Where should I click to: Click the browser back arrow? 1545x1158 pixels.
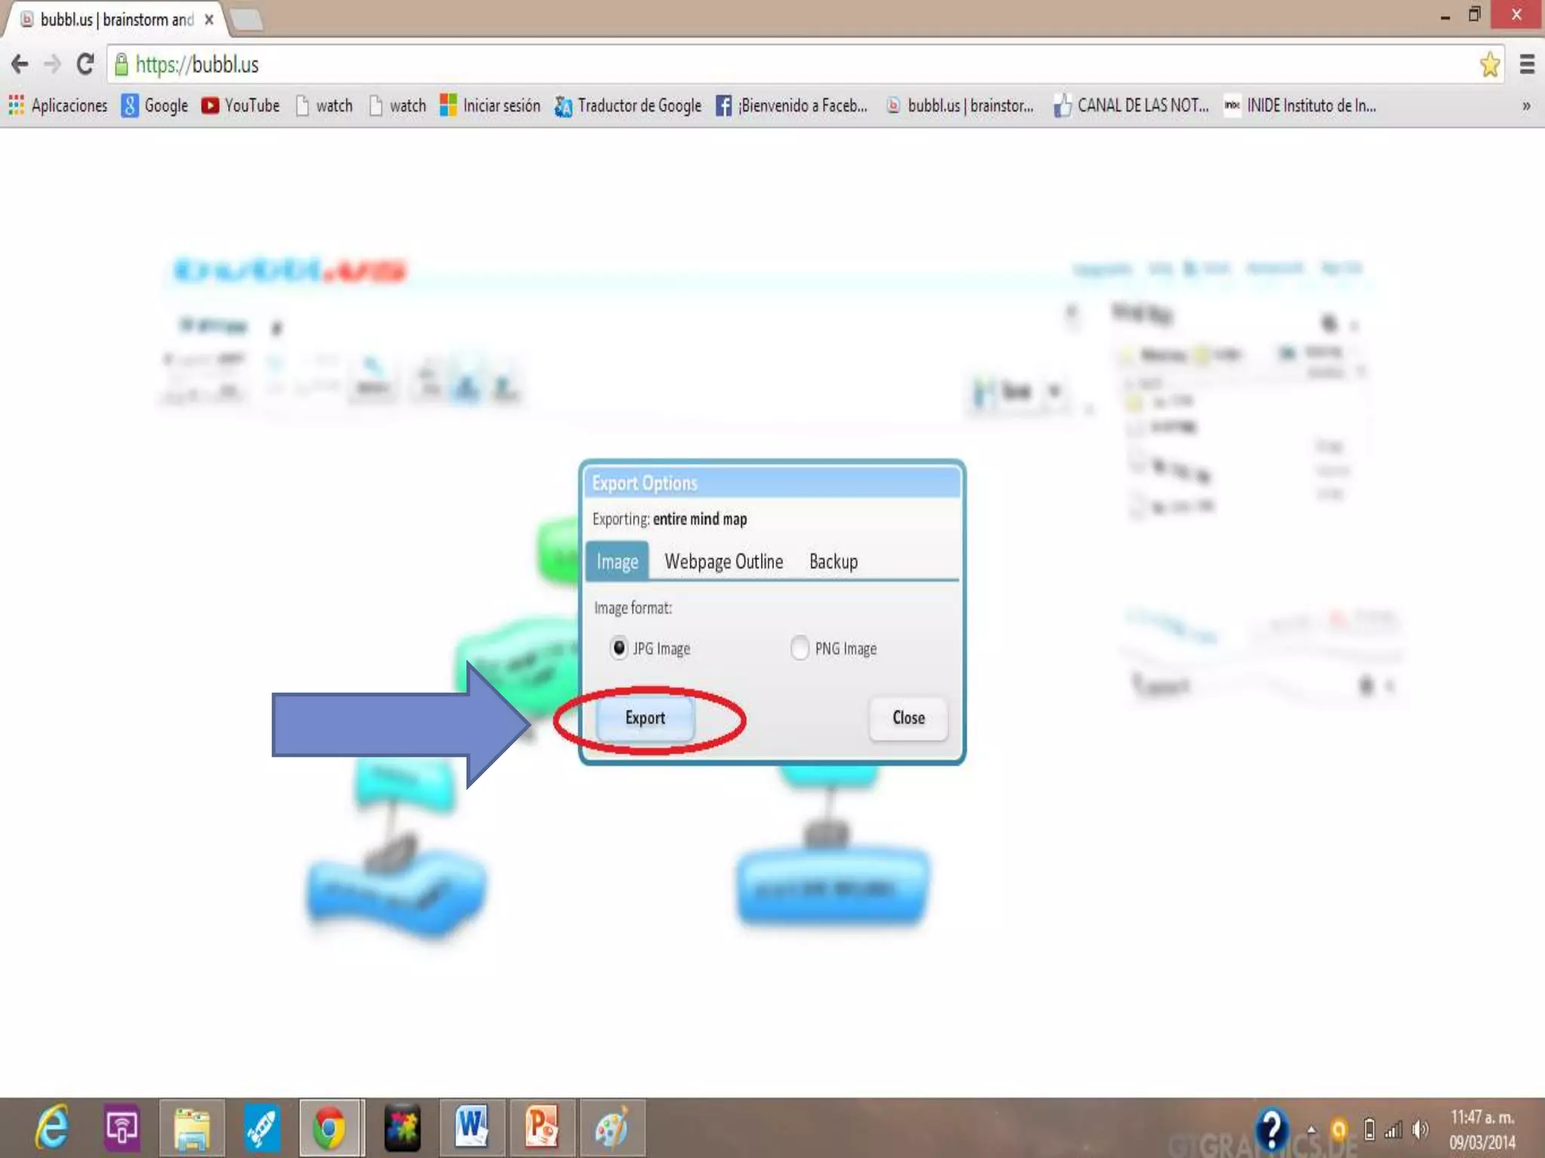20,65
